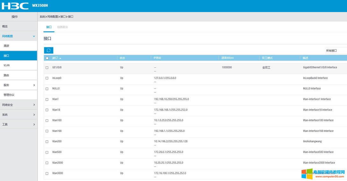Tick the Vlan3000 row checkbox

click(47, 173)
